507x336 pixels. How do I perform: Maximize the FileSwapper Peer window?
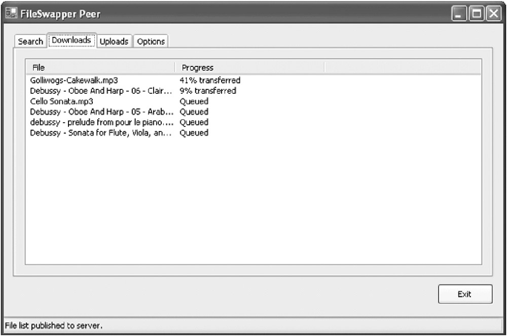pos(477,14)
